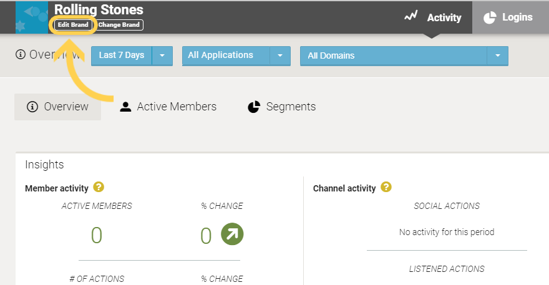Click the Insights heading
Image resolution: width=549 pixels, height=285 pixels.
(44, 165)
